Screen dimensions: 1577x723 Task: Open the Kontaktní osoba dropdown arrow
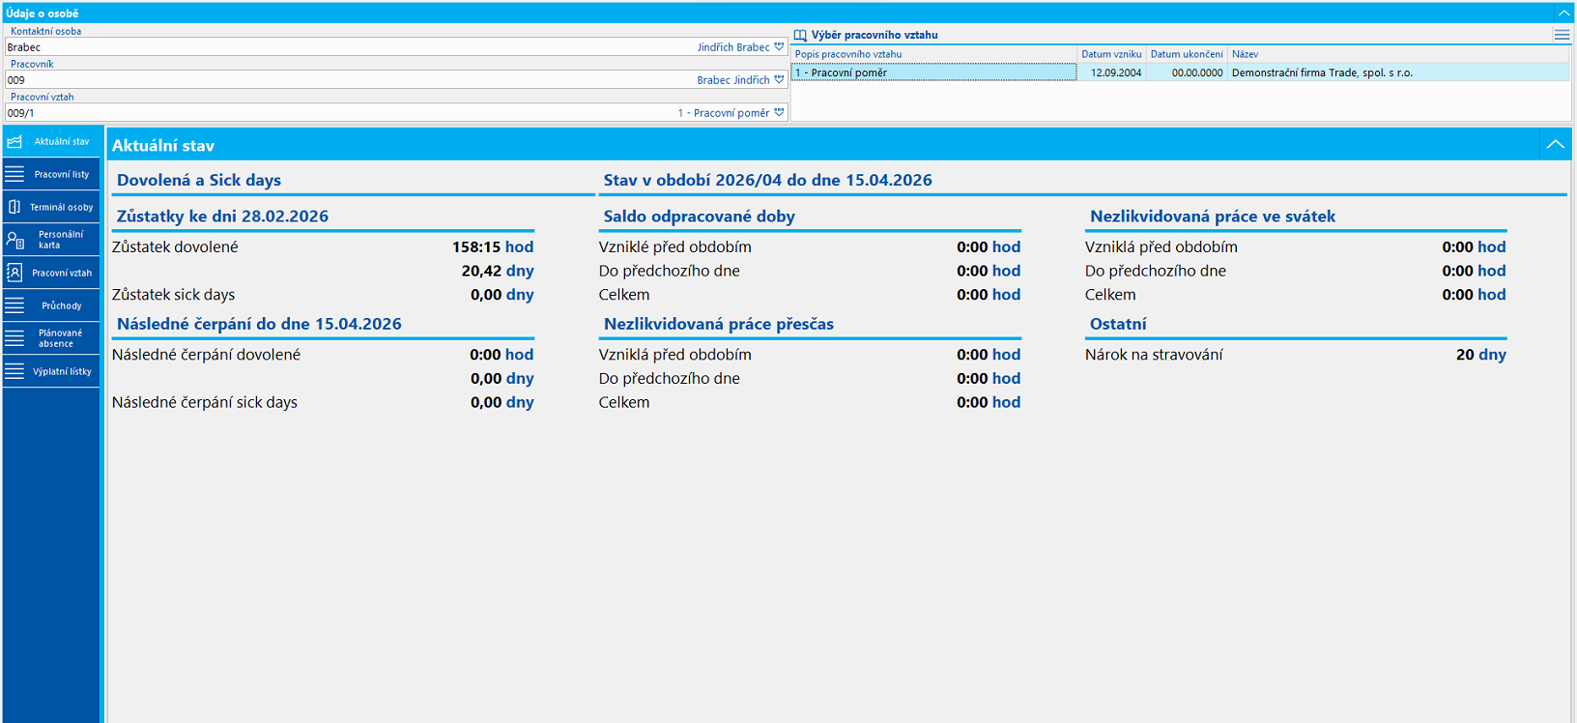click(779, 46)
